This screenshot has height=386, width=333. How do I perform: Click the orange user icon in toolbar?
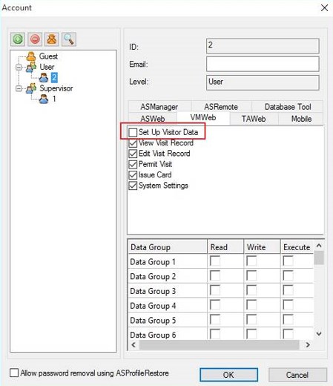51,39
